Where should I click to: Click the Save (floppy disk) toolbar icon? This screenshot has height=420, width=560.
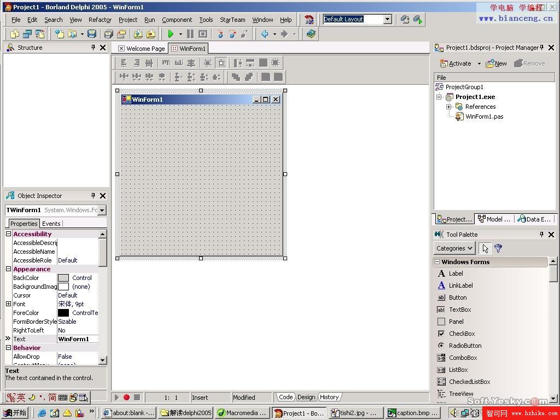(x=92, y=34)
